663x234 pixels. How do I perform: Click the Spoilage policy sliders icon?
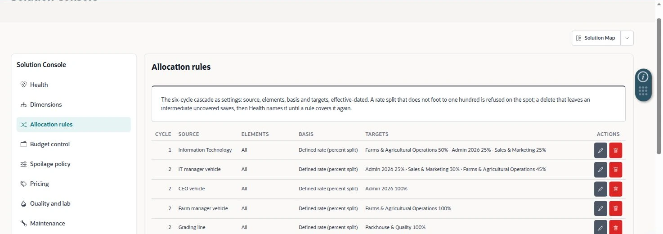[24, 164]
